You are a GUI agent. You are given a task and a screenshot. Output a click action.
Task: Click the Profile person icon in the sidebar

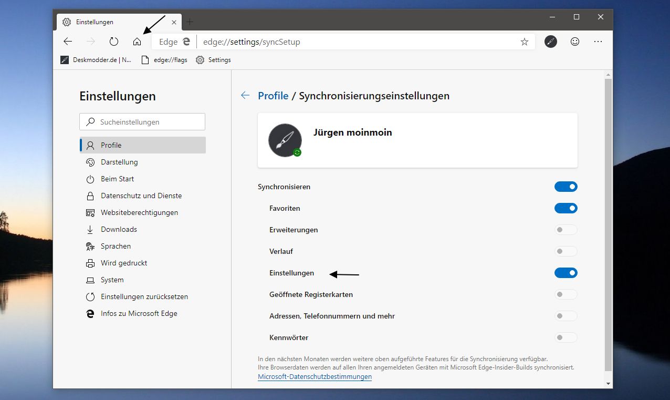click(90, 146)
